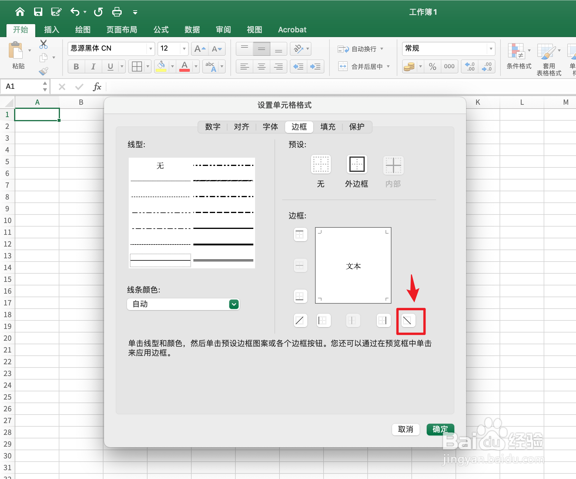Click the 确定 button

tap(440, 429)
